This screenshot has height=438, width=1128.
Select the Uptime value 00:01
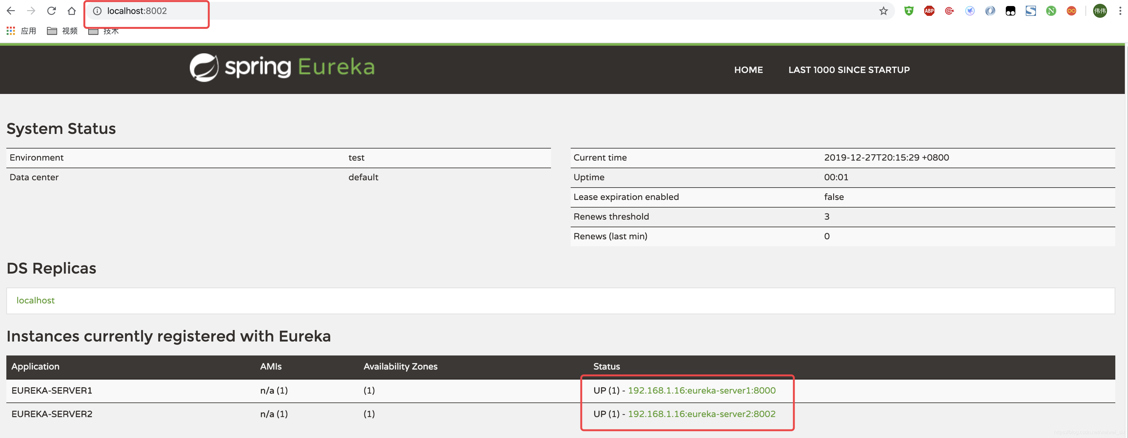836,177
